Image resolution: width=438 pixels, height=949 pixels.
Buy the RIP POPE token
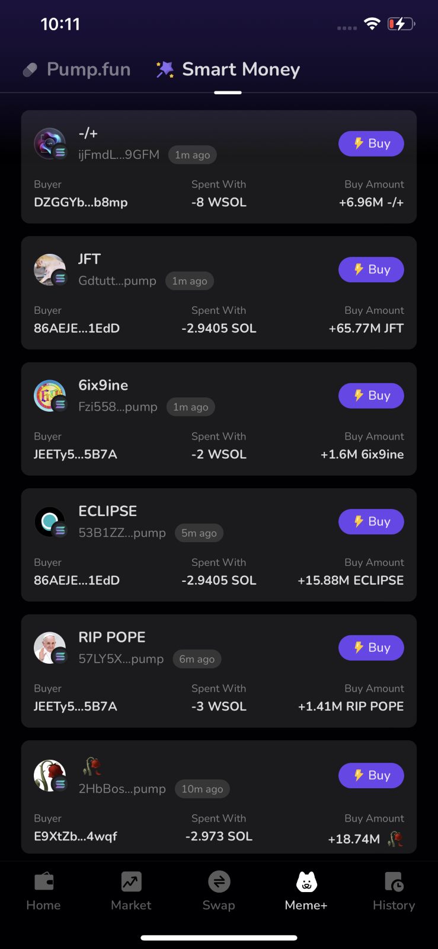point(371,648)
